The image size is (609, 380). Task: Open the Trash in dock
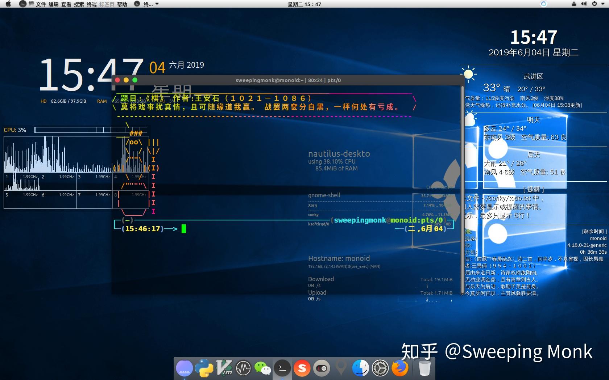click(424, 368)
